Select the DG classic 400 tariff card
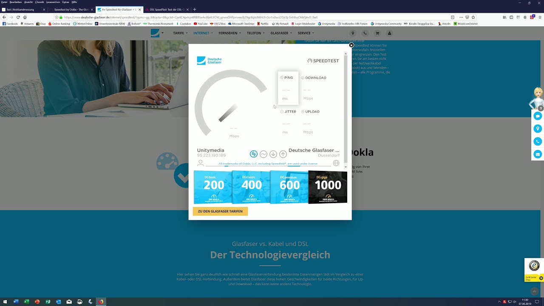Image resolution: width=544 pixels, height=306 pixels. tap(251, 187)
